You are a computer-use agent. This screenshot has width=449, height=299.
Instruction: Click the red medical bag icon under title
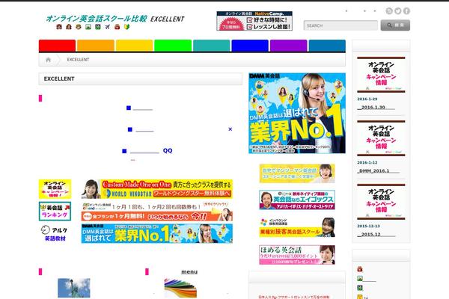pos(117,27)
